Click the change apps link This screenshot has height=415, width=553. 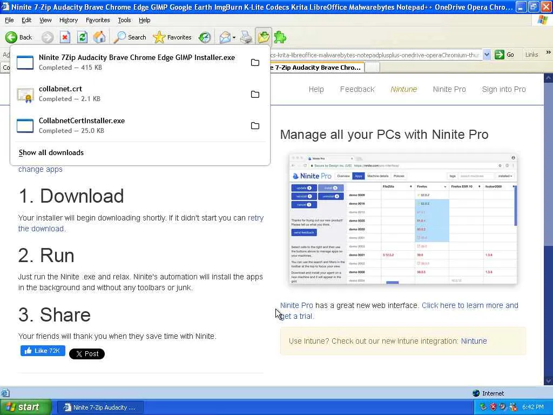[x=40, y=169]
